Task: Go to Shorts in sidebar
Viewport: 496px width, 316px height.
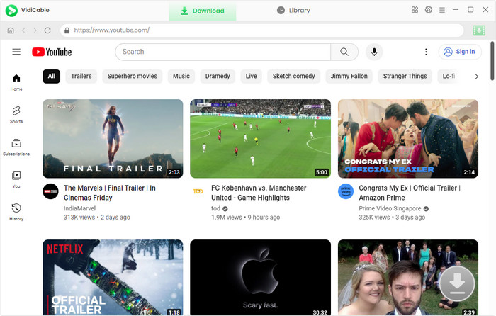Action: [16, 114]
